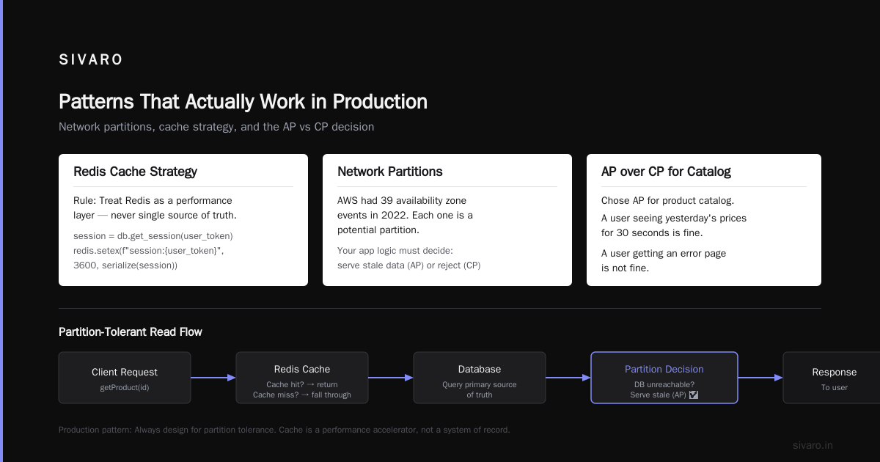This screenshot has height=462, width=880.
Task: Select the highlighted Partition Decision box
Action: [x=664, y=378]
